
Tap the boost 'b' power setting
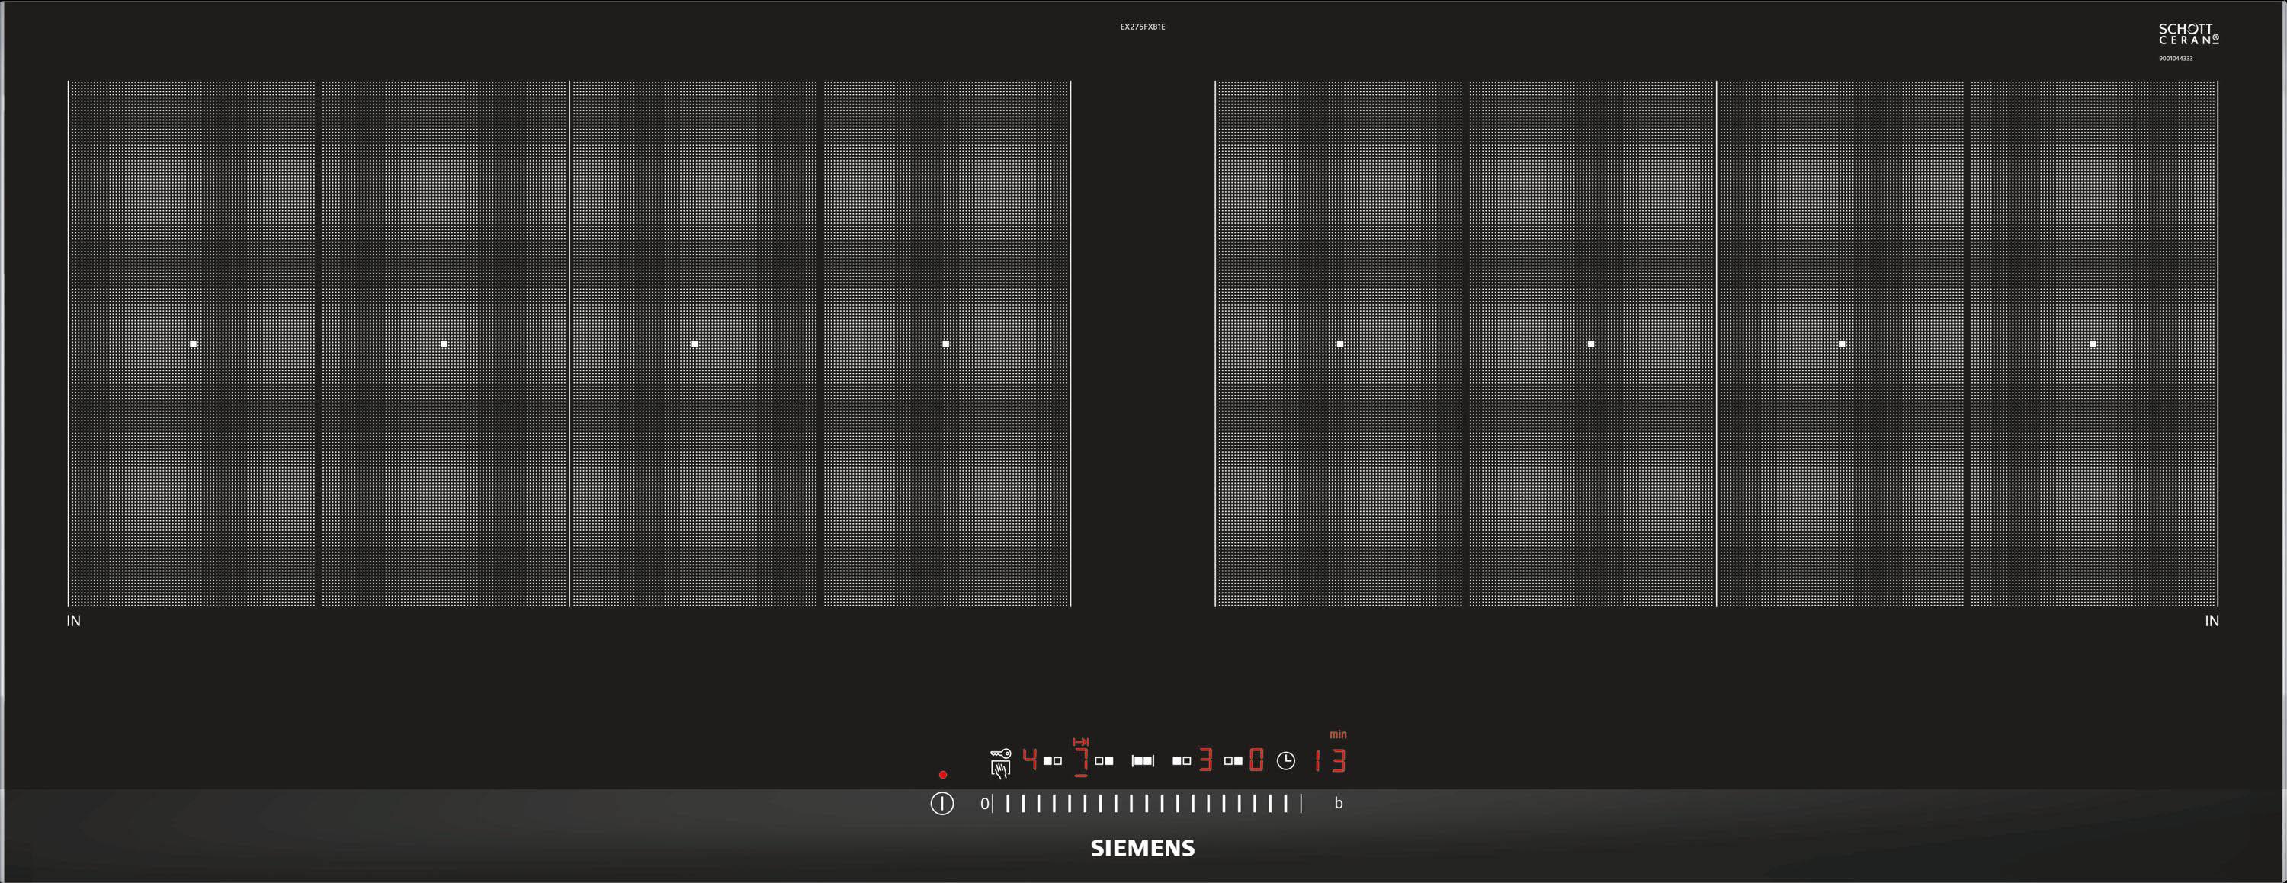[1338, 803]
